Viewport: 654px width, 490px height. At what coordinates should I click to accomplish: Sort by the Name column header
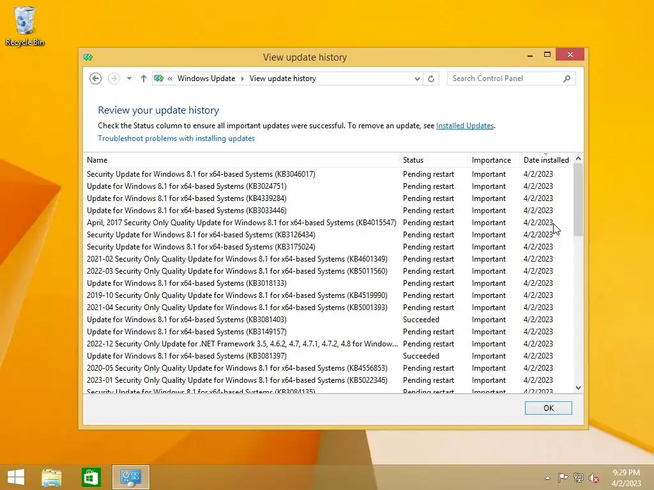241,160
